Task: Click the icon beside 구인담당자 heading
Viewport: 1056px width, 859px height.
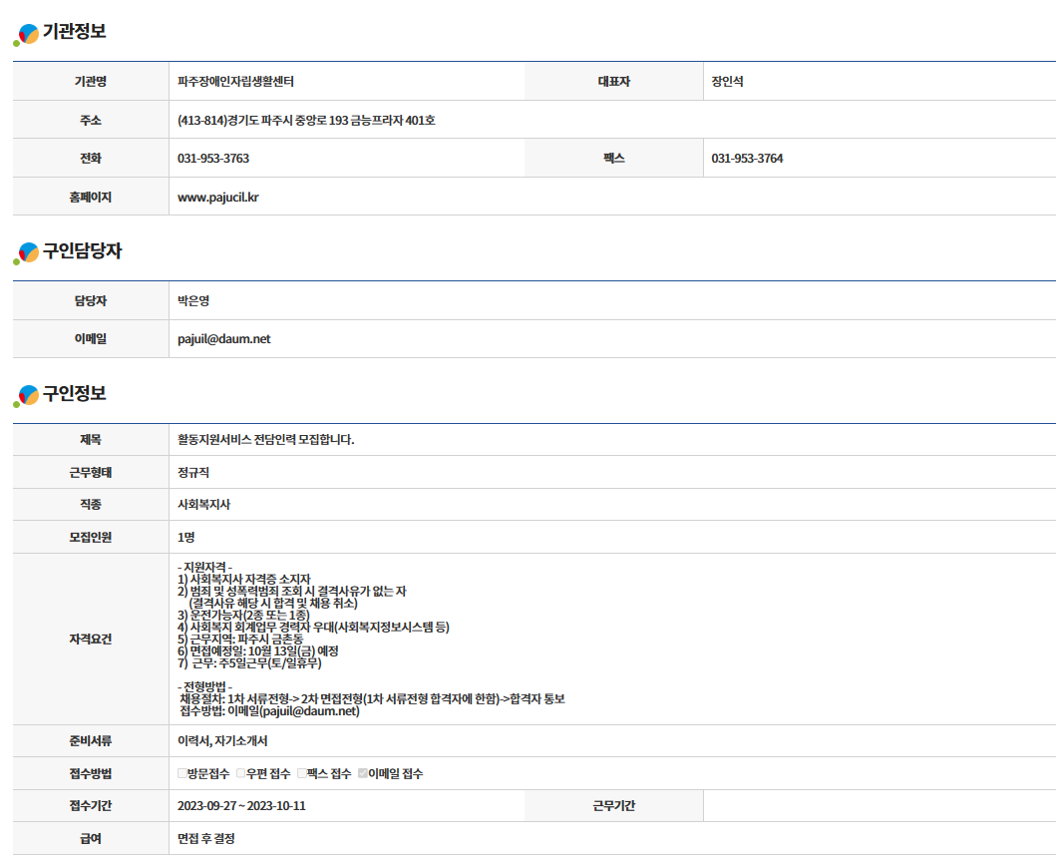Action: click(27, 253)
